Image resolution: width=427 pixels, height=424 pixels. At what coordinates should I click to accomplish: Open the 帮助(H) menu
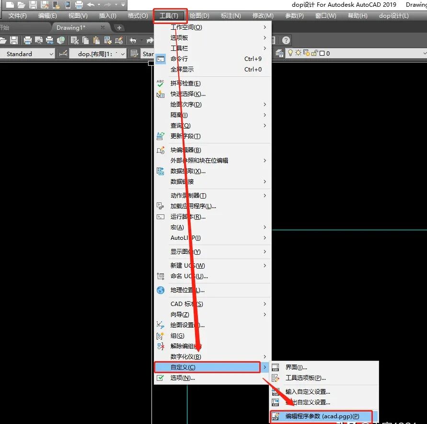pos(358,15)
